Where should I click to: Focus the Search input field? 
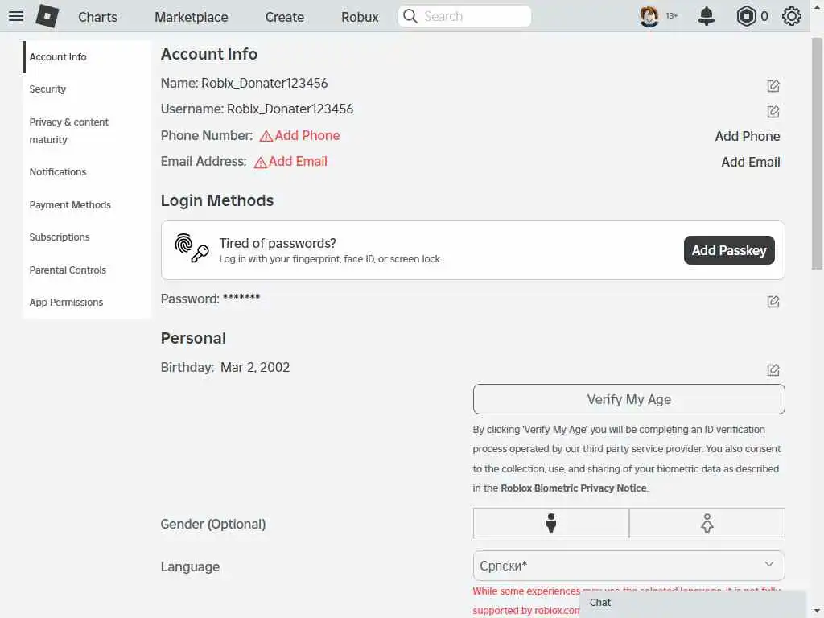[476, 16]
